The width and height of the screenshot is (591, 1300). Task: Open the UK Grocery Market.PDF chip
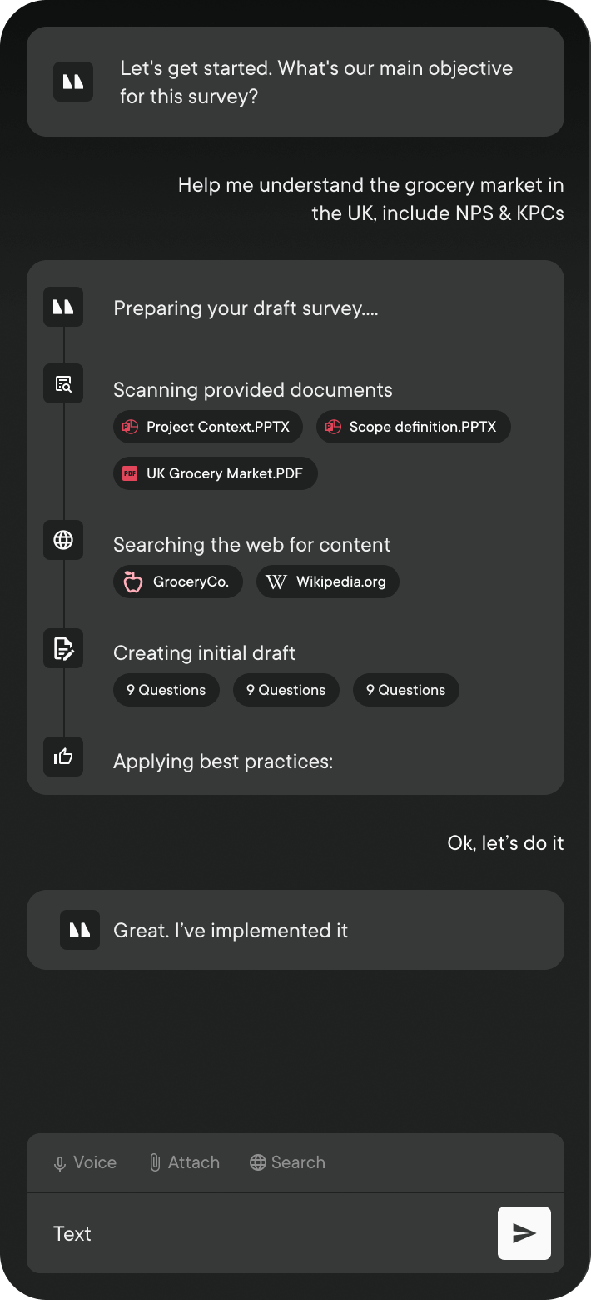[215, 473]
